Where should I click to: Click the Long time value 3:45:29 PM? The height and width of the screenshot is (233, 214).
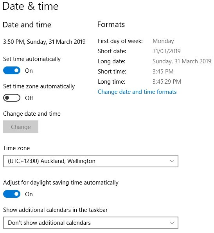[167, 82]
